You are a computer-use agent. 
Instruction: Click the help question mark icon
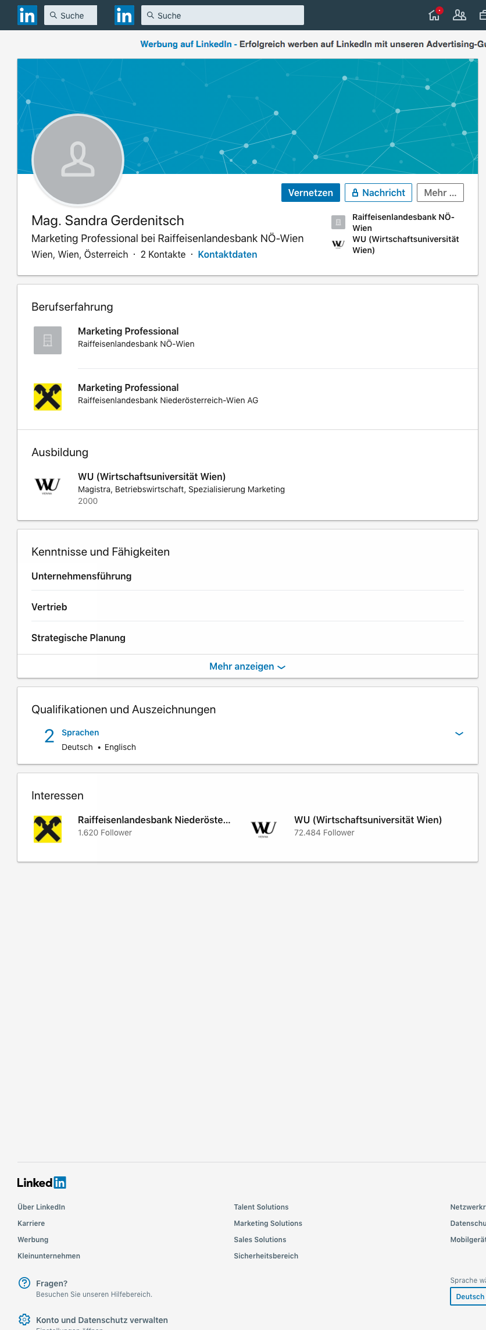24,1283
